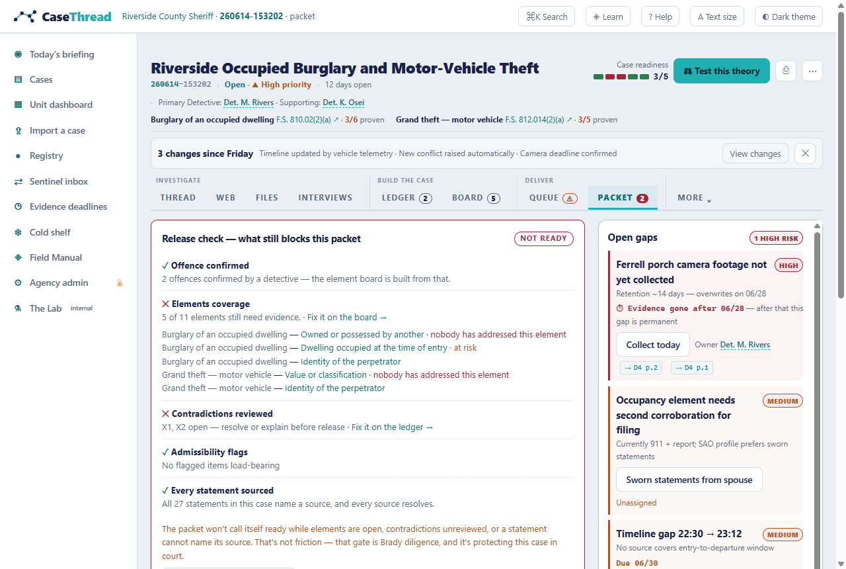Switch to the THREAD tab

tap(178, 198)
